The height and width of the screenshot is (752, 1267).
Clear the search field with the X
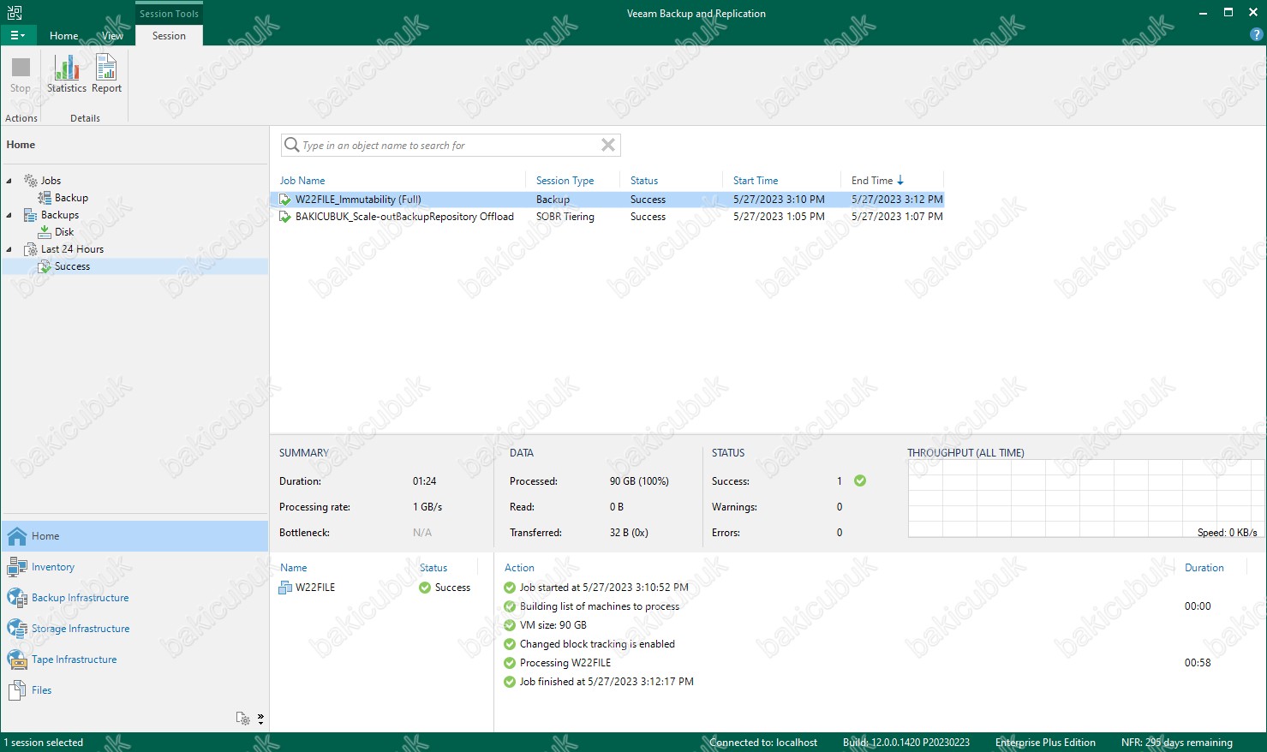click(x=608, y=146)
